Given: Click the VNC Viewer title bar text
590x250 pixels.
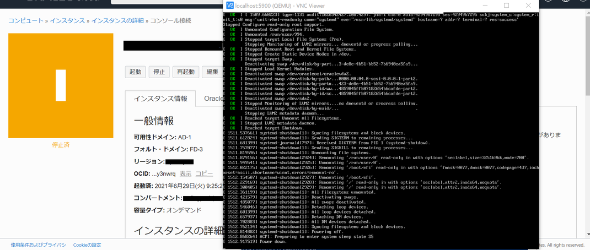Looking at the screenshot, I should (x=280, y=6).
